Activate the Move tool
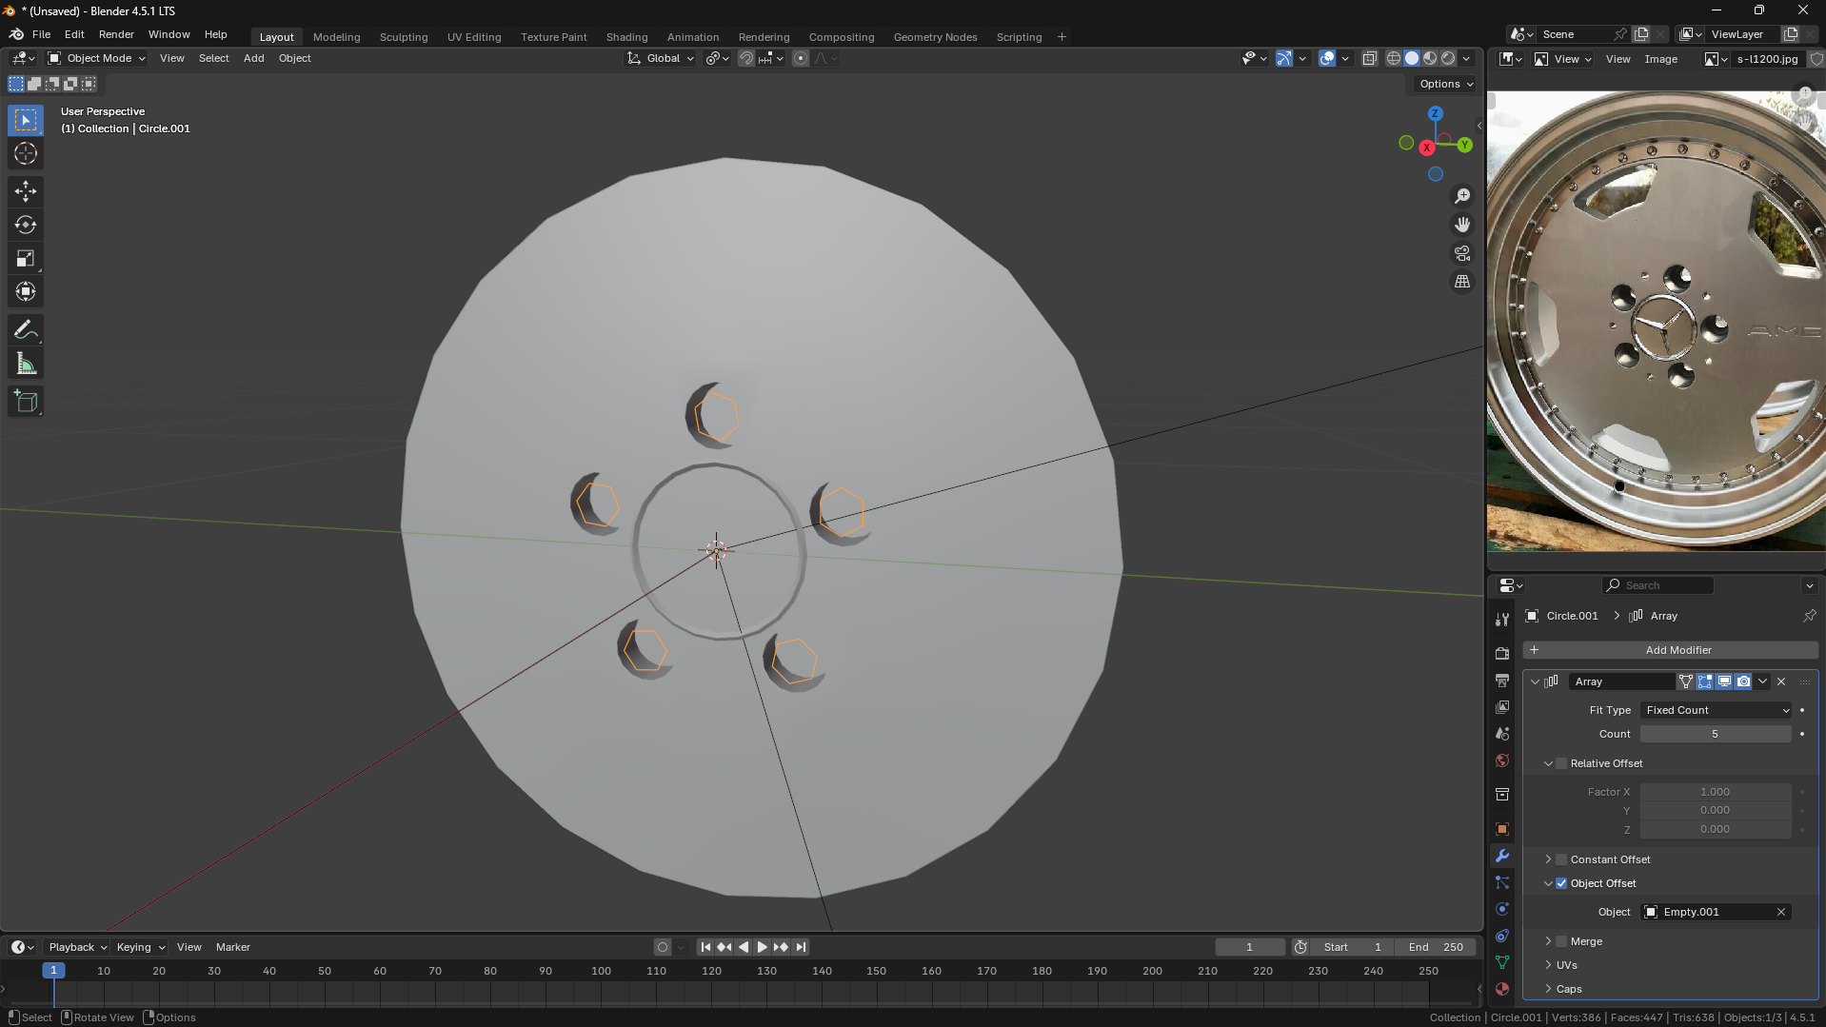 click(26, 191)
